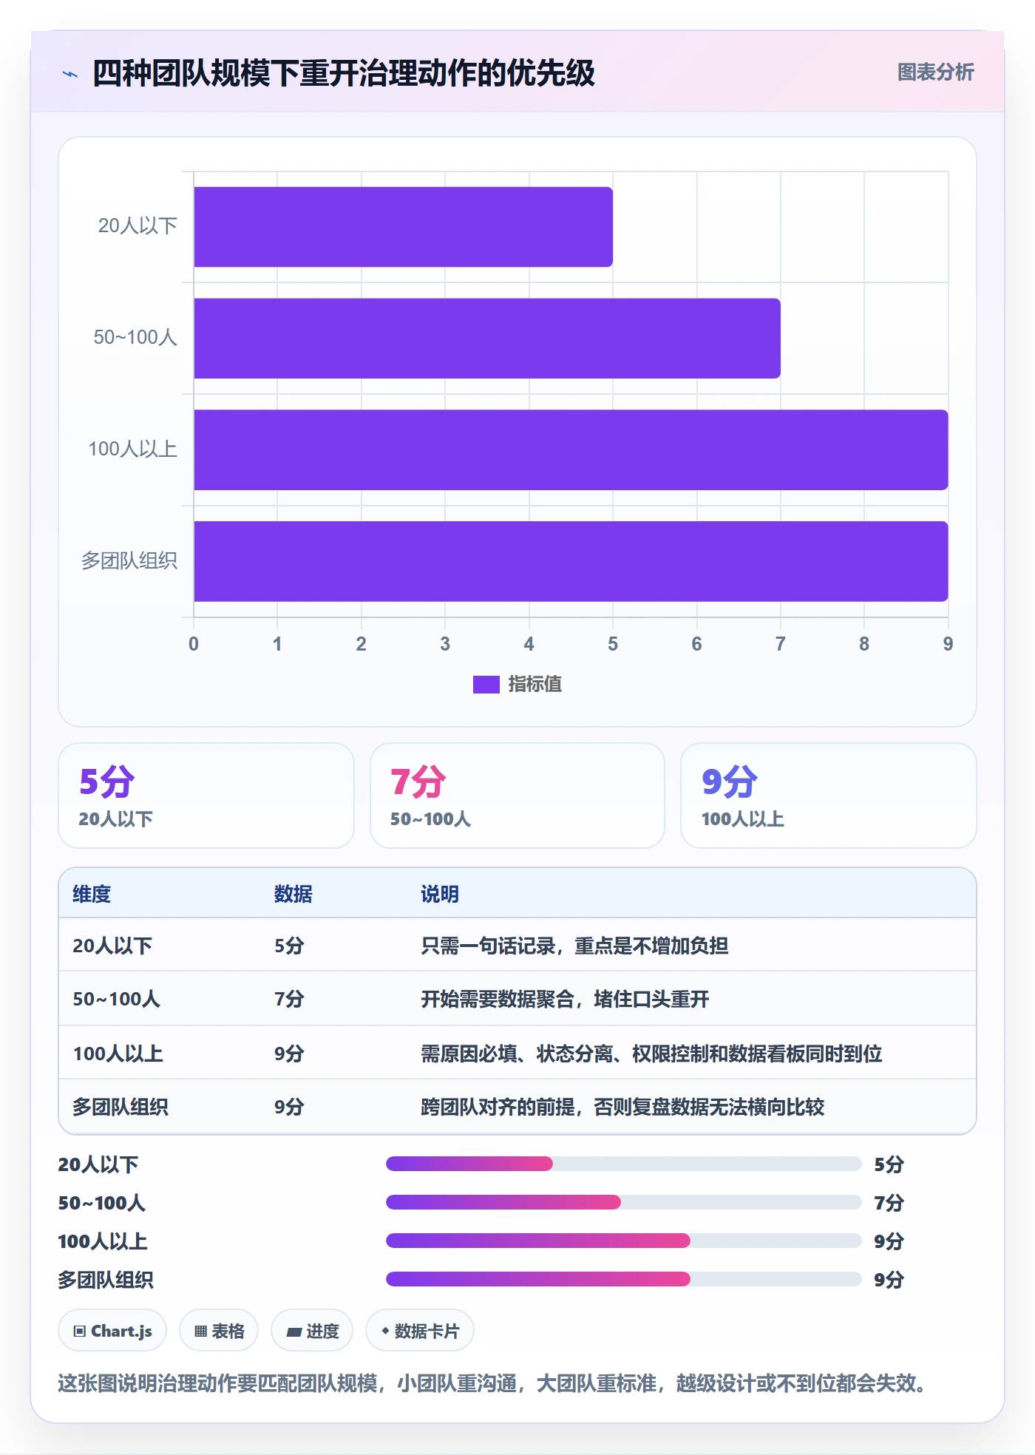Click the 图表分析 label in the header
Screen dimensions: 1035x1455
(x=935, y=72)
